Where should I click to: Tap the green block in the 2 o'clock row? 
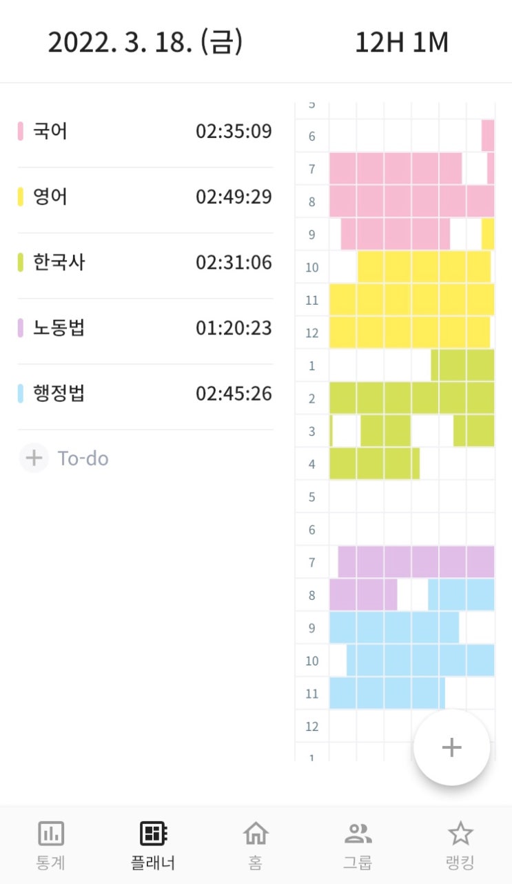[x=411, y=398]
